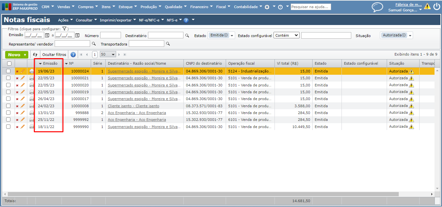Click the Pesquisar na ajuda search box
The image size is (442, 207).
[x=311, y=7]
